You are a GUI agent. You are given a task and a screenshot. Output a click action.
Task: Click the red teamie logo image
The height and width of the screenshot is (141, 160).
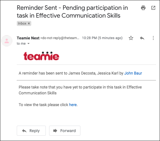(x=41, y=56)
